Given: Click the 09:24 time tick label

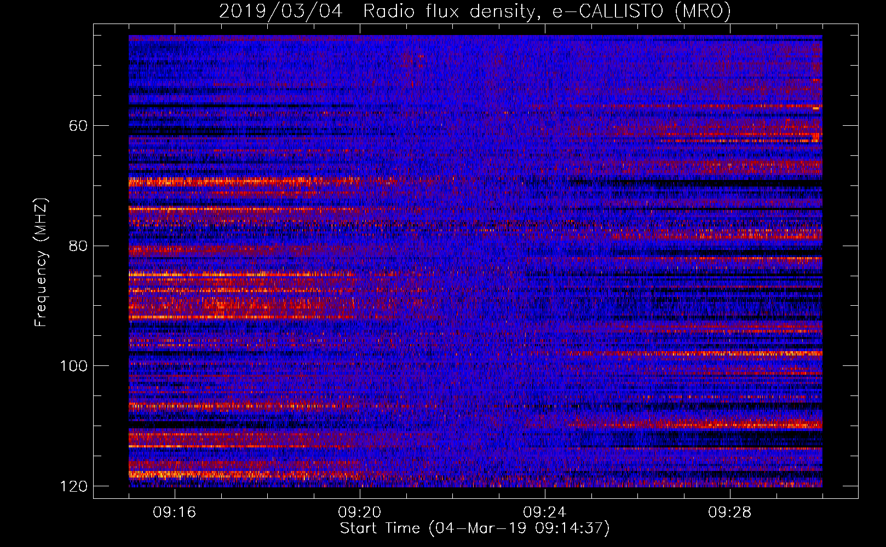Looking at the screenshot, I should pyautogui.click(x=545, y=513).
